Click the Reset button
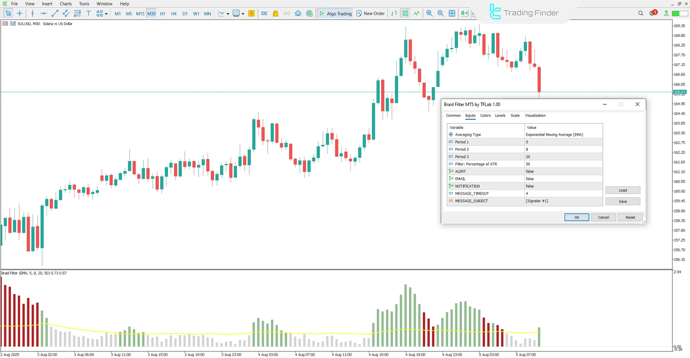Image resolution: width=690 pixels, height=358 pixels. pyautogui.click(x=630, y=217)
